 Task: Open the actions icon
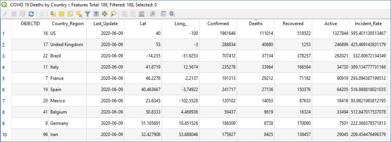pos(172,14)
